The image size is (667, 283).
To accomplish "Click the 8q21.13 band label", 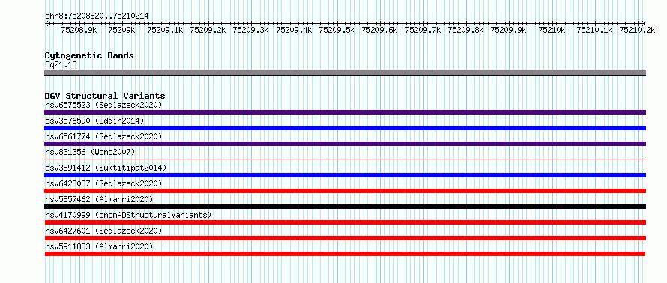I will 61,65.
